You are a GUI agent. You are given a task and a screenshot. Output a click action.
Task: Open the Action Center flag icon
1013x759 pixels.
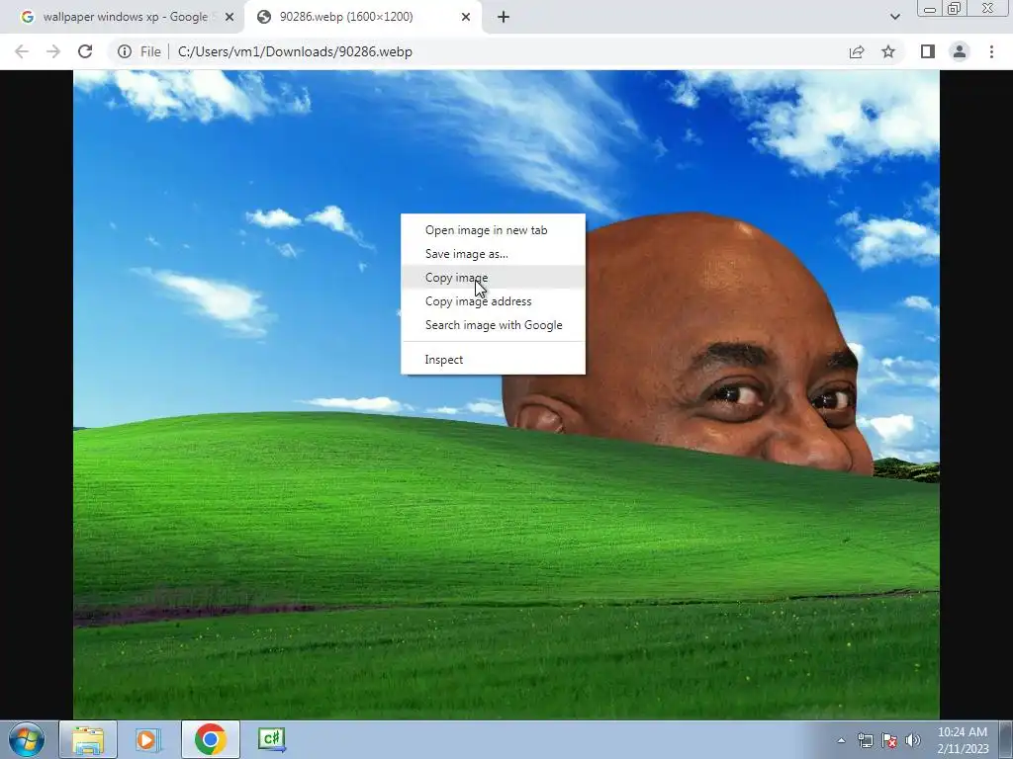889,740
